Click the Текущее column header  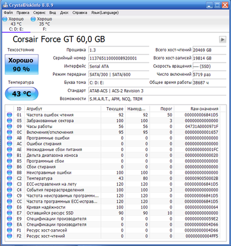click(x=113, y=109)
